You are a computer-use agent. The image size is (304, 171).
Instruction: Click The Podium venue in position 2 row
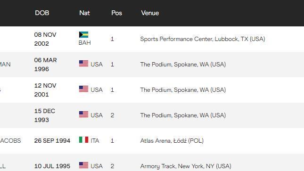(183, 115)
